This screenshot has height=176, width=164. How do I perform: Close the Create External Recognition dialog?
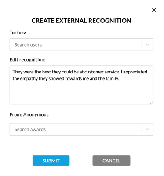coord(154,10)
